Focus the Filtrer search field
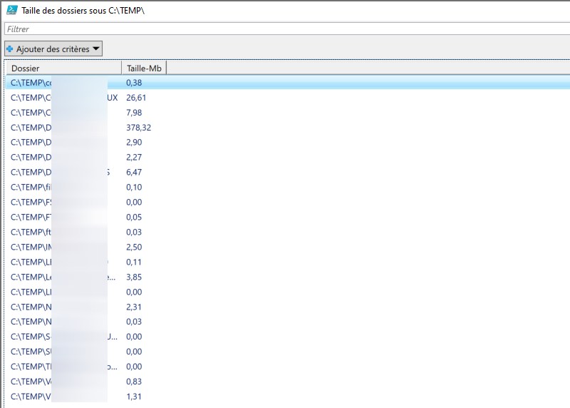This screenshot has height=408, width=570. click(287, 29)
